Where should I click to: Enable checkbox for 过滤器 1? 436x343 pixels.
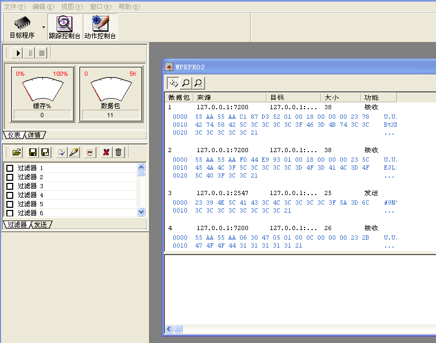click(x=10, y=168)
